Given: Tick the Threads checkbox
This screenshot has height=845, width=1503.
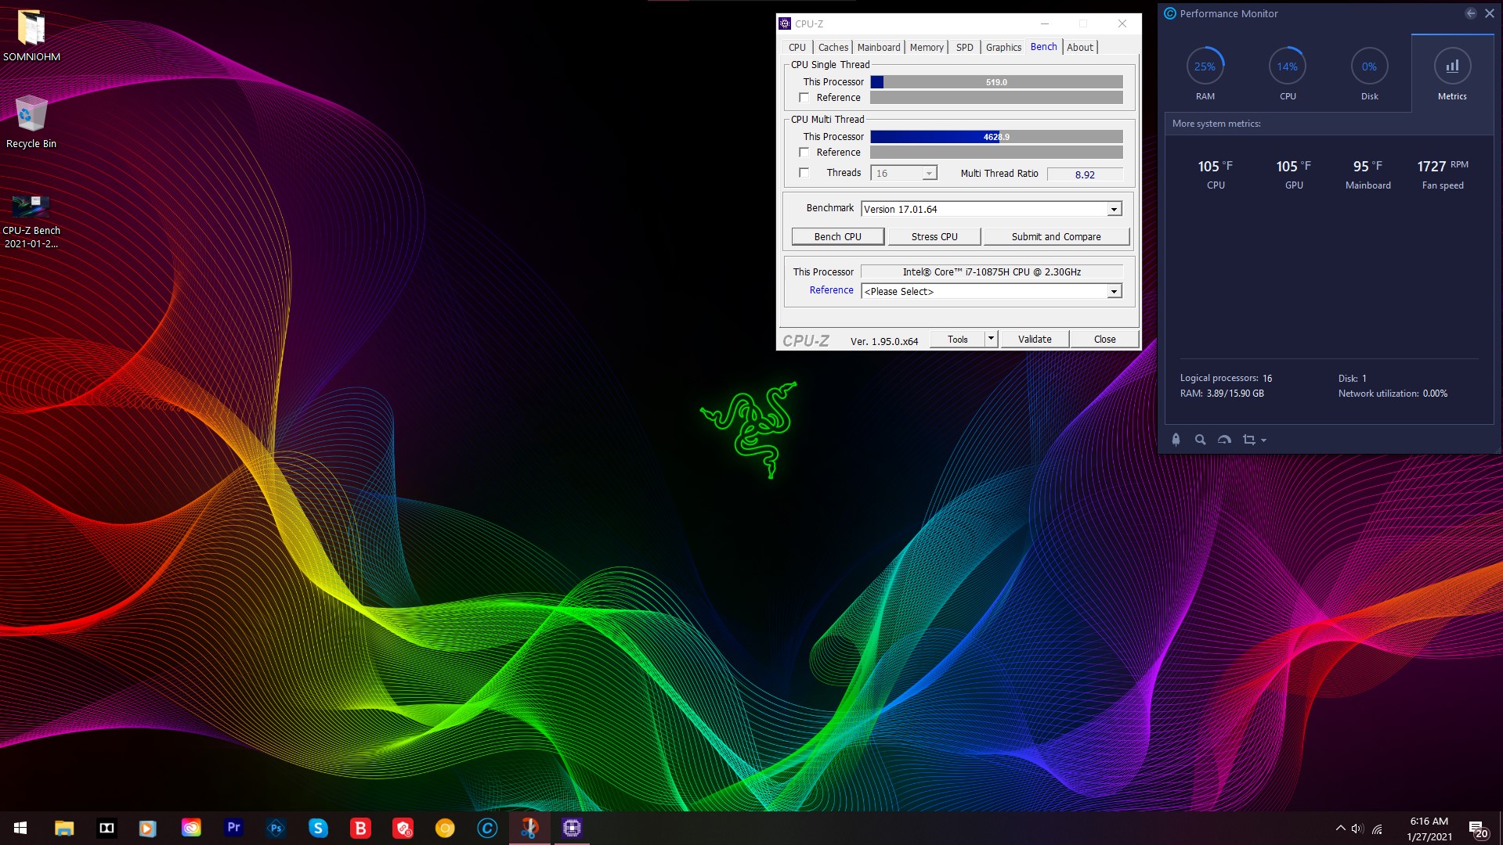Looking at the screenshot, I should pyautogui.click(x=804, y=173).
